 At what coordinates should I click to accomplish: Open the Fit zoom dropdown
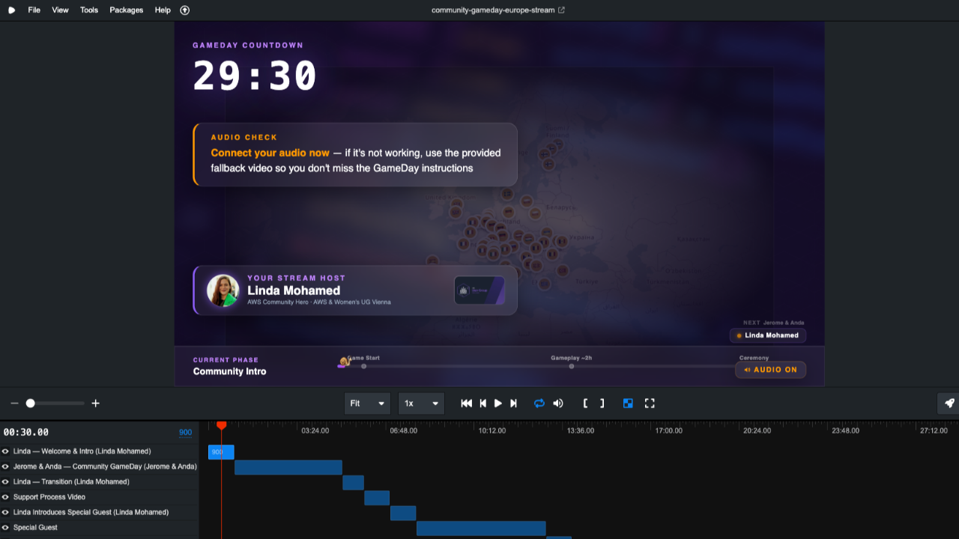coord(367,404)
